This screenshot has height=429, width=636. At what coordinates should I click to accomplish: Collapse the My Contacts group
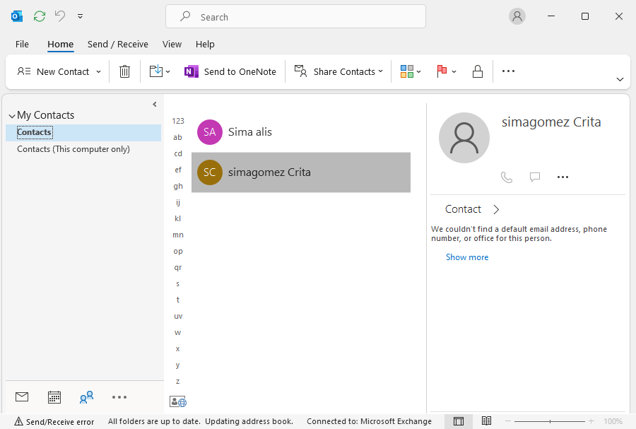tap(12, 116)
